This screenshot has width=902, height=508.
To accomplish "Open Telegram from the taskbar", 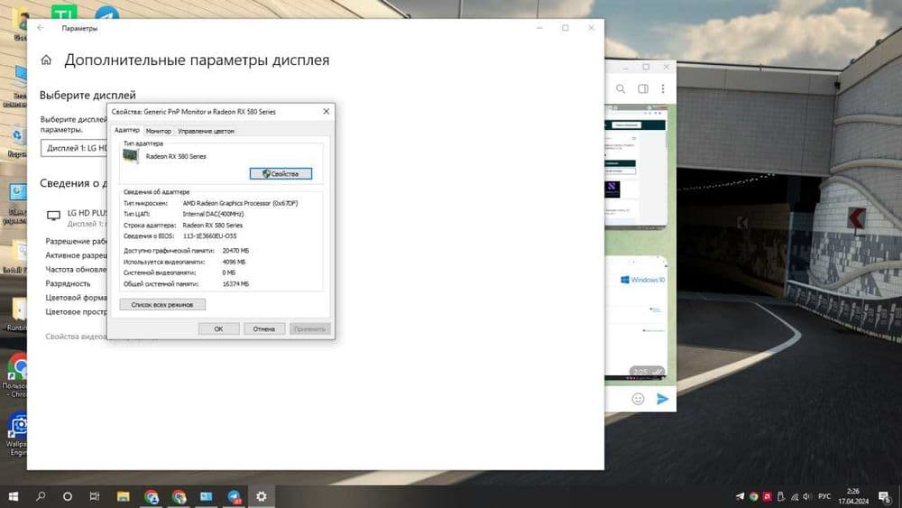I will tap(235, 496).
